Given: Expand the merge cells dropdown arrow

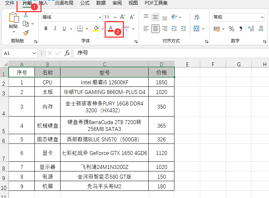Looking at the screenshot, I should [x=203, y=29].
